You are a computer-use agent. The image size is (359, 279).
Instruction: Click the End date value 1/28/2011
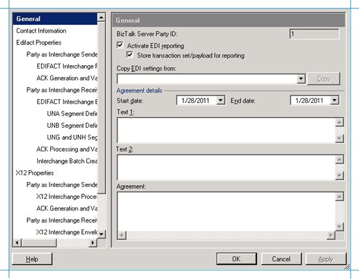pos(309,100)
